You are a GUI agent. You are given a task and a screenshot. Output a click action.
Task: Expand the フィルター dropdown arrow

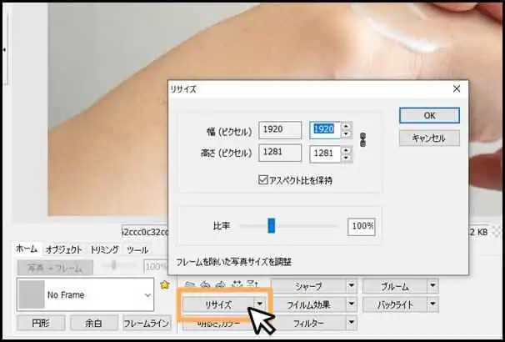pyautogui.click(x=352, y=323)
